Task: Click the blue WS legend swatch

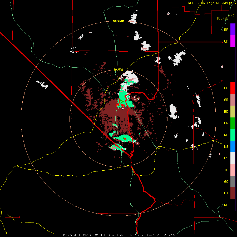Action: click(233, 146)
